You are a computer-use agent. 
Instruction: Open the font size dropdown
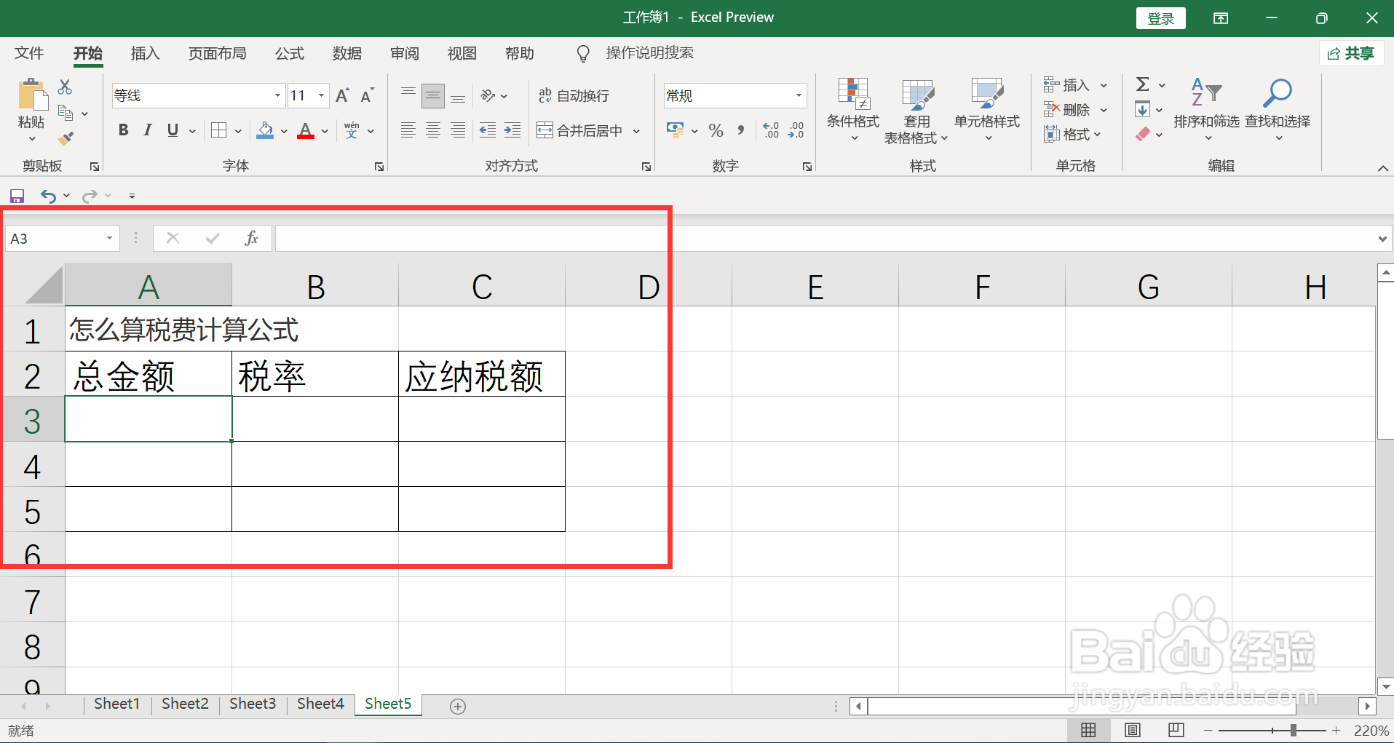tap(321, 95)
